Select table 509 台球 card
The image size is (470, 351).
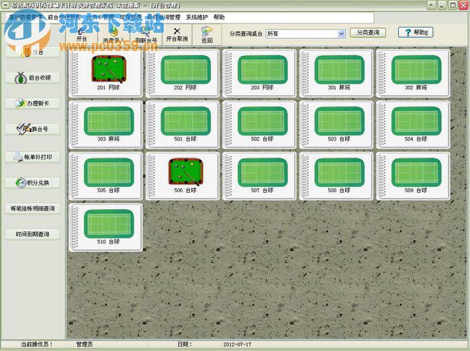pyautogui.click(x=413, y=176)
